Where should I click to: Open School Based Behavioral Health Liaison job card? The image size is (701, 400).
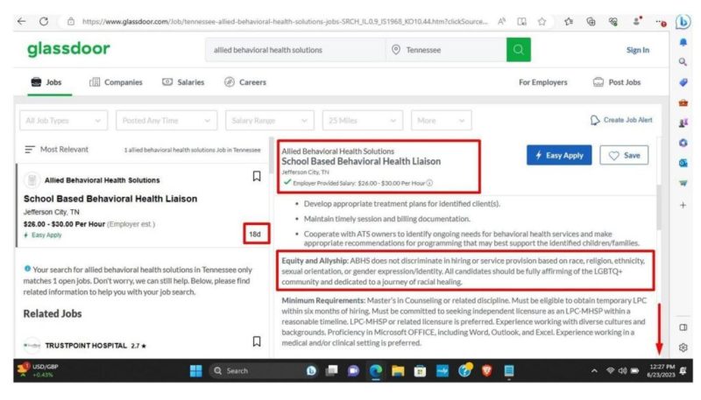[142, 206]
